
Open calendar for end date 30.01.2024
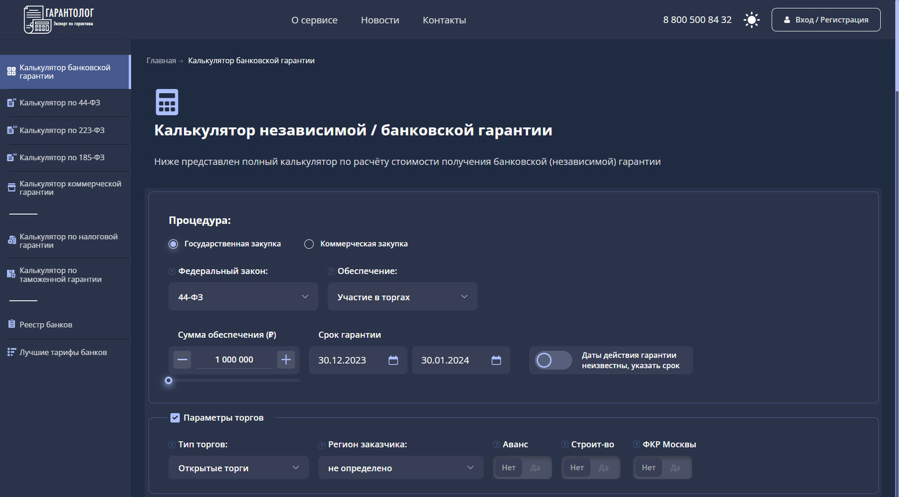tap(496, 360)
